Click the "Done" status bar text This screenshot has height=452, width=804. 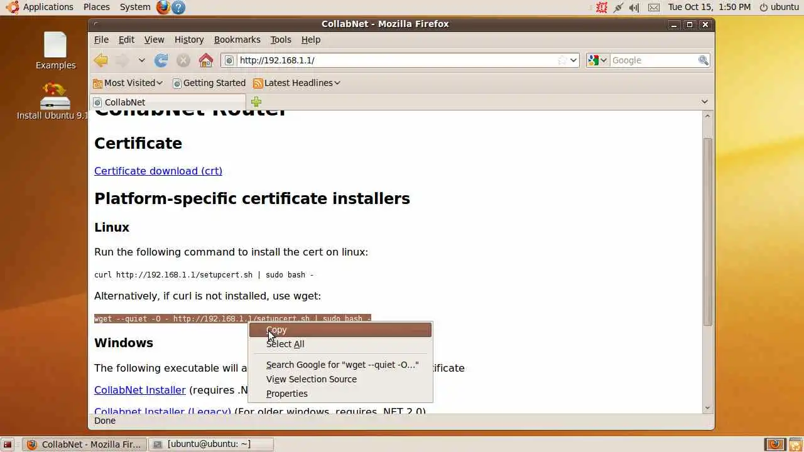pyautogui.click(x=105, y=421)
